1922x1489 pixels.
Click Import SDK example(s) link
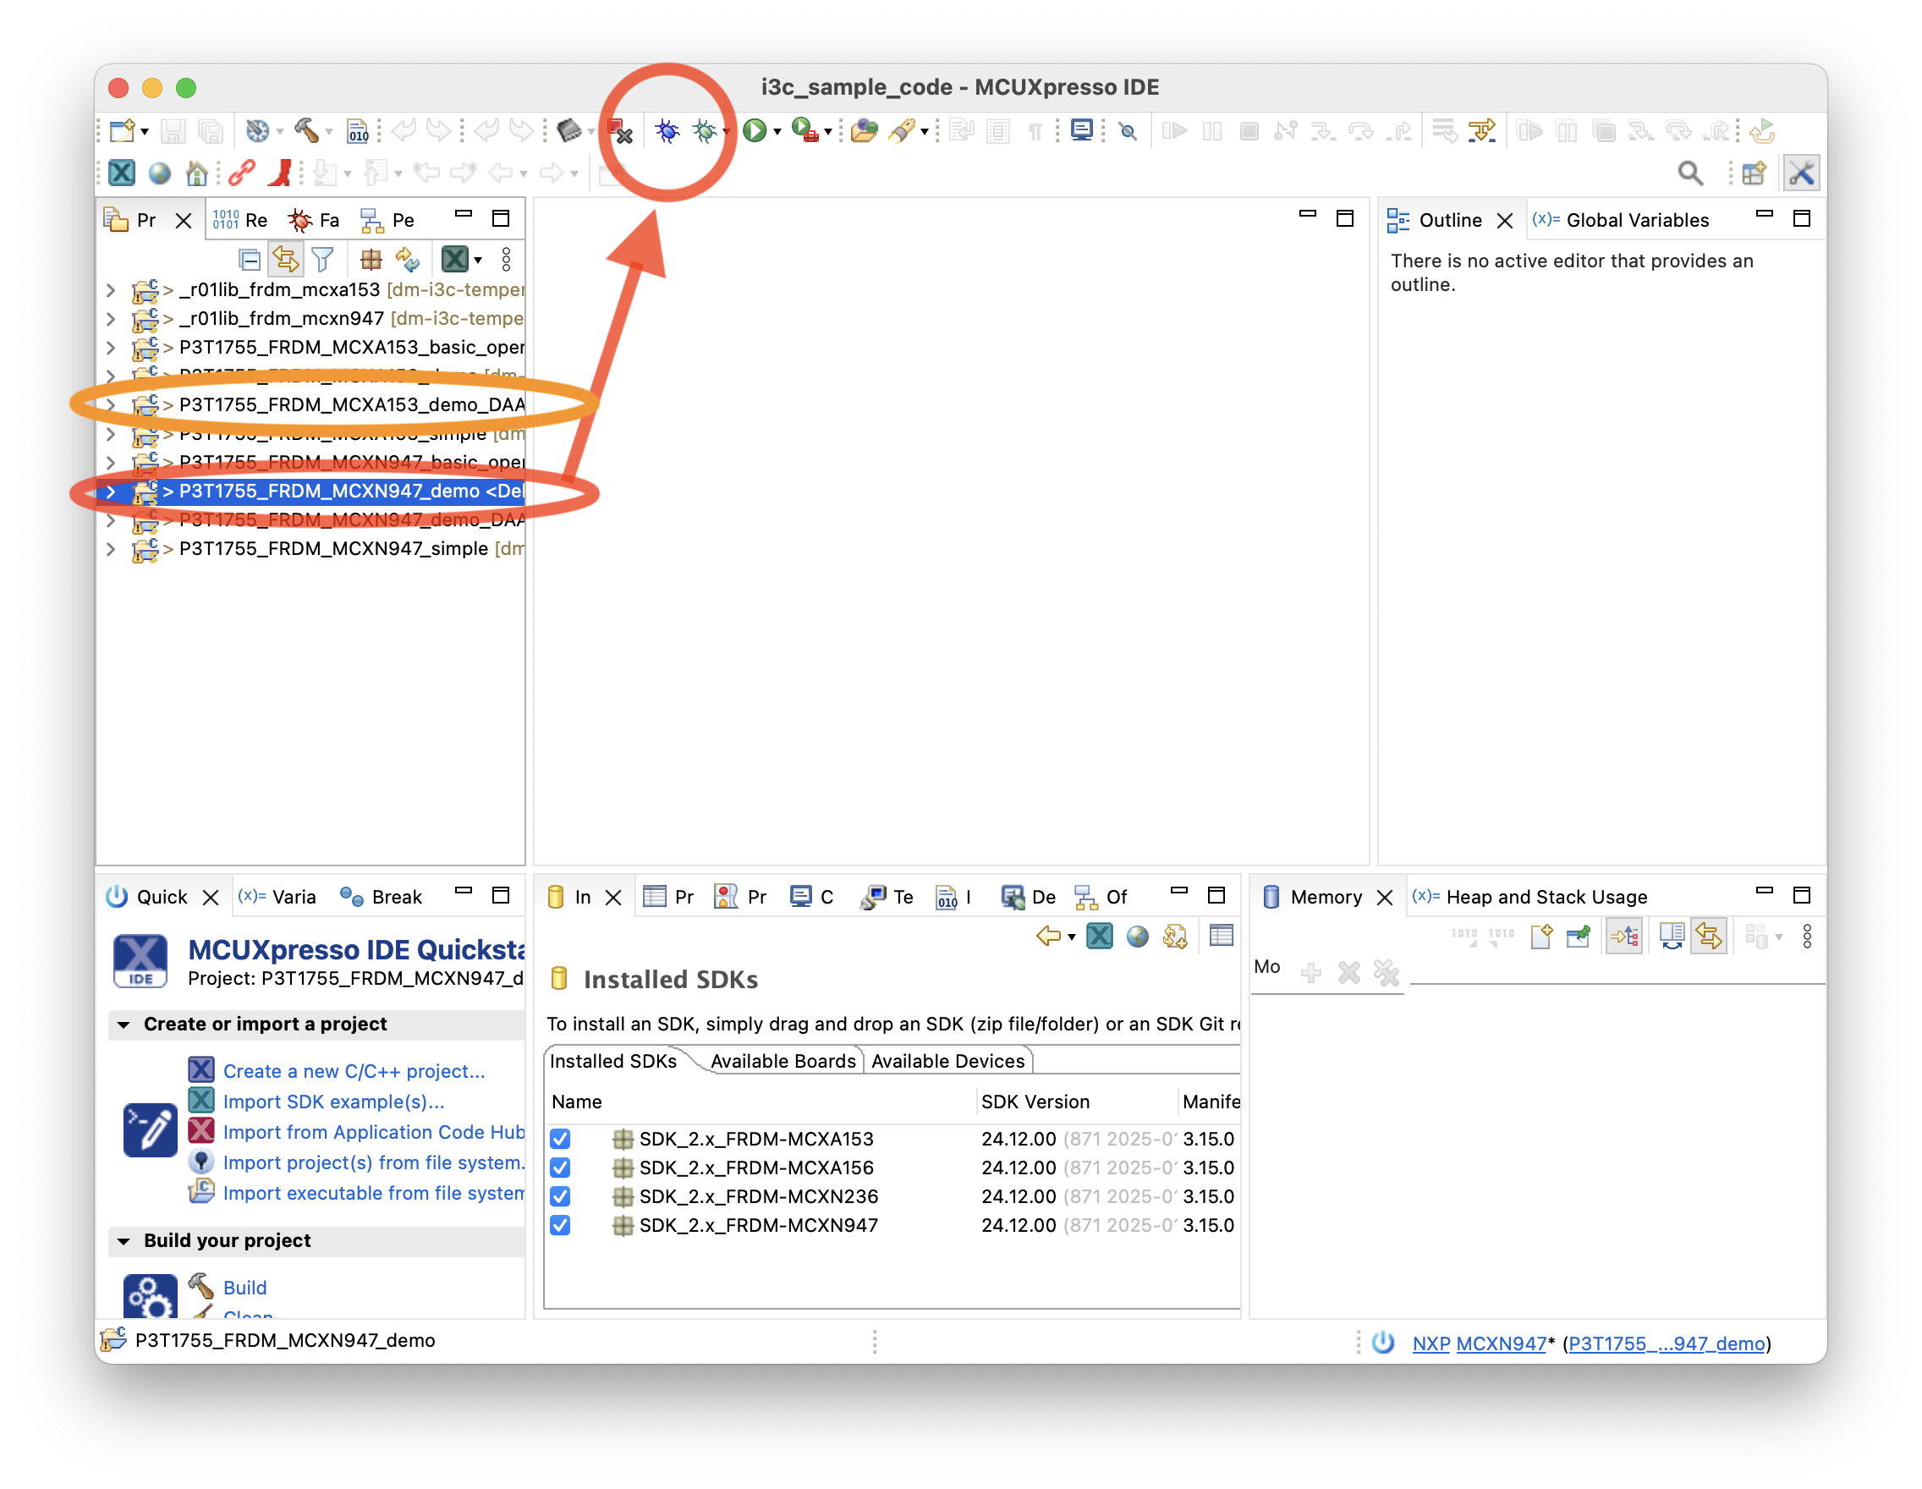[333, 1102]
